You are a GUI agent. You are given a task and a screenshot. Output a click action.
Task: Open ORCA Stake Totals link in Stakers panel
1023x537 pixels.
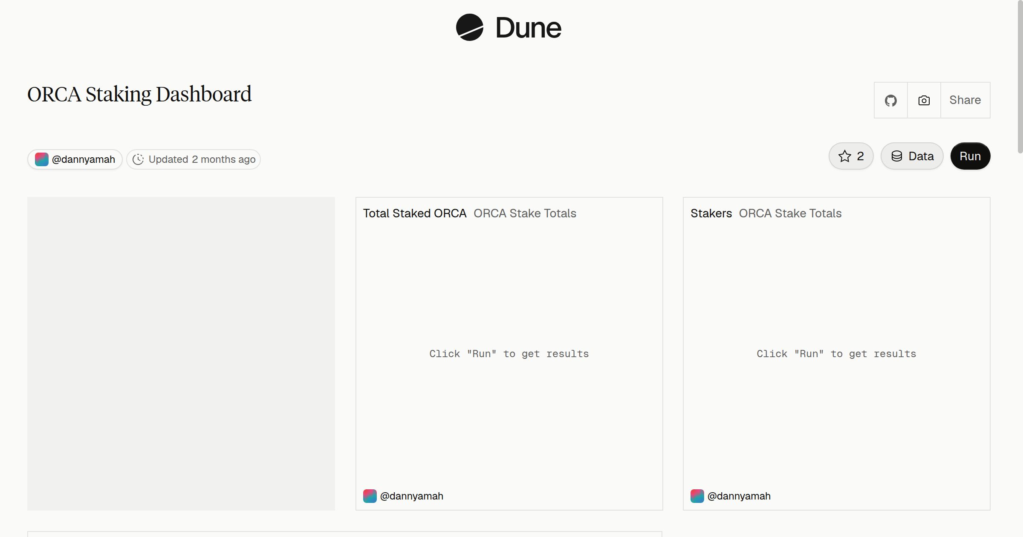pyautogui.click(x=790, y=213)
